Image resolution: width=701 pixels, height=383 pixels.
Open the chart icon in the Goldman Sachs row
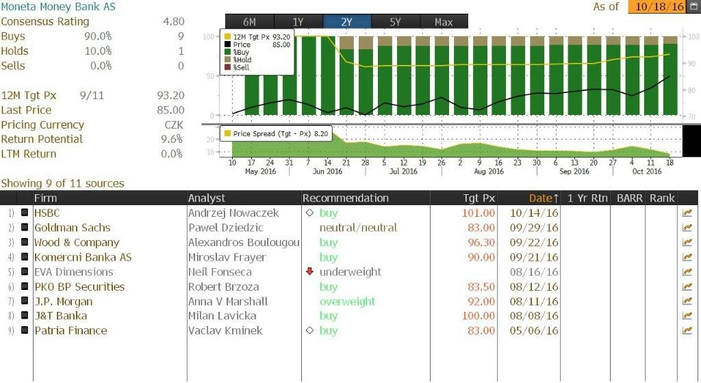[x=687, y=228]
